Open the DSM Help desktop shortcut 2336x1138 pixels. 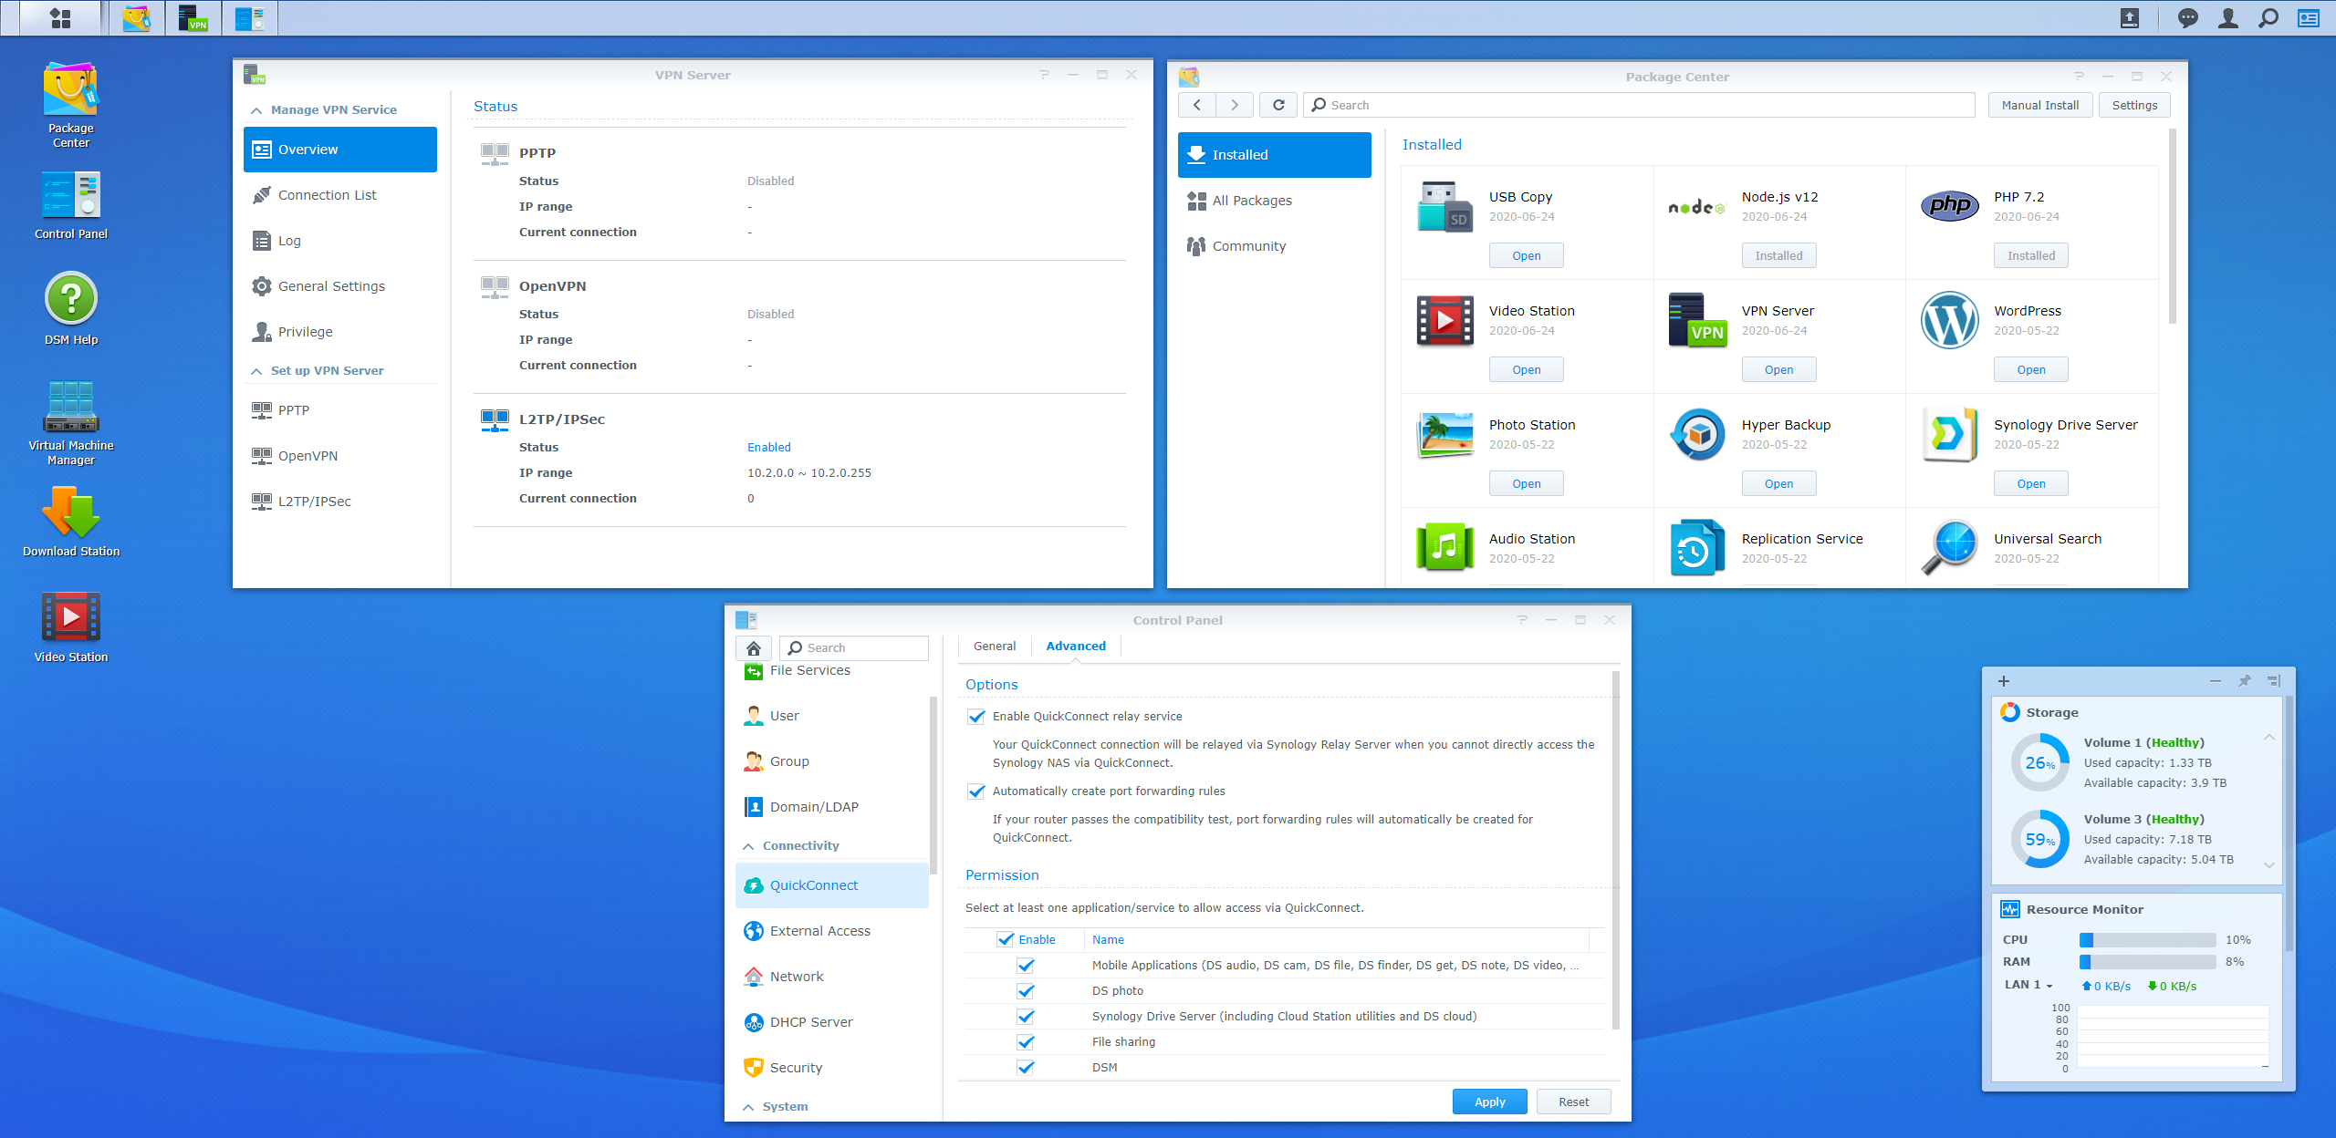[x=71, y=308]
